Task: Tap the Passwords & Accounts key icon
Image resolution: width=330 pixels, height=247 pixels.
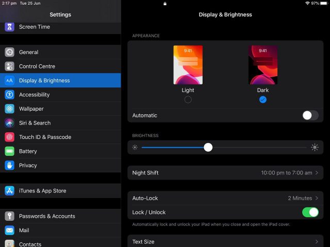Action: (9, 216)
